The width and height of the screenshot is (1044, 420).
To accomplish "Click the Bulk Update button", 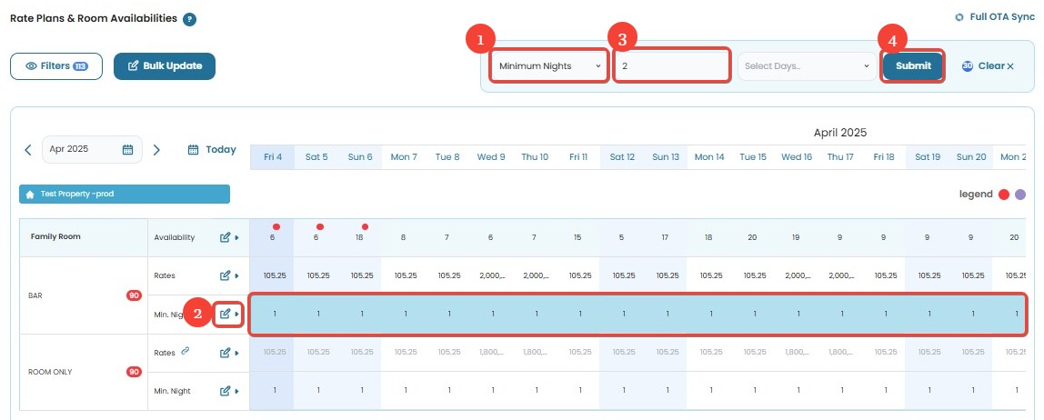I will [x=165, y=65].
